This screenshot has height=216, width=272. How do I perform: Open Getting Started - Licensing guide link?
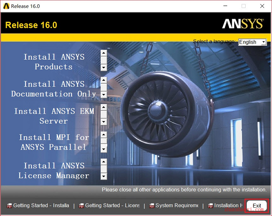click(x=112, y=206)
